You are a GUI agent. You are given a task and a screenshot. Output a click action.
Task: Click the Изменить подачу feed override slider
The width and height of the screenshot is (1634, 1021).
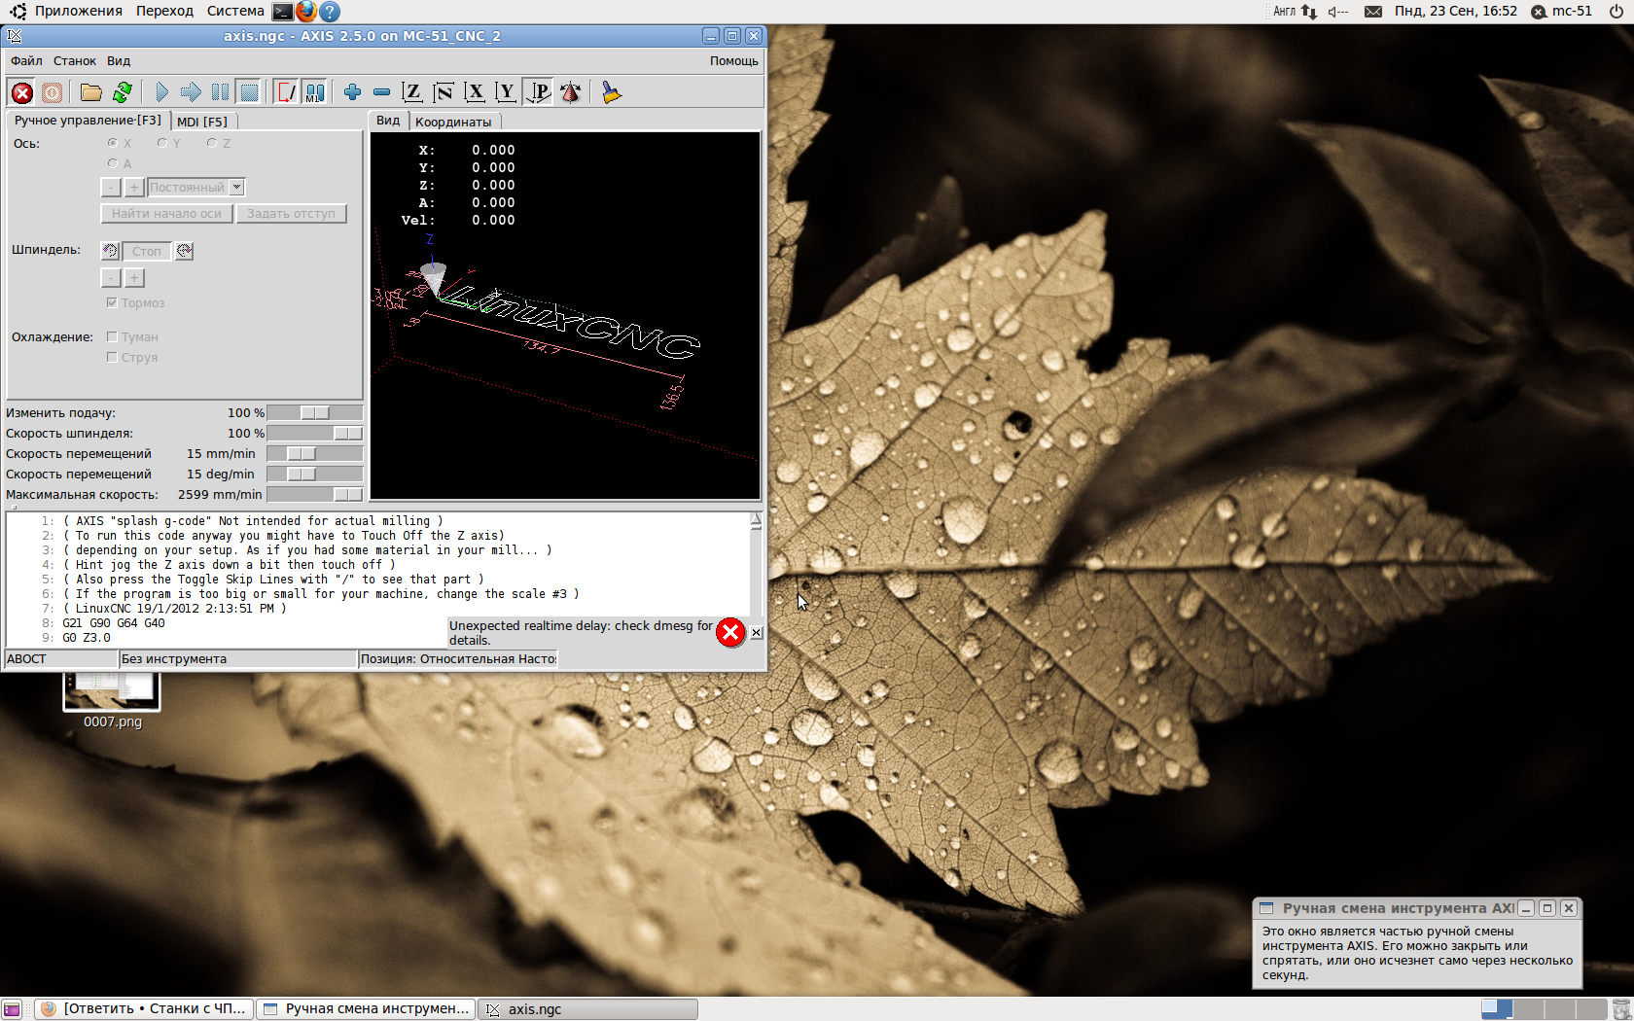[x=314, y=413]
